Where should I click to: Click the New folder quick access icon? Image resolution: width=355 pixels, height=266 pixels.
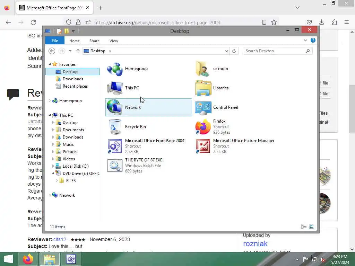[x=67, y=31]
